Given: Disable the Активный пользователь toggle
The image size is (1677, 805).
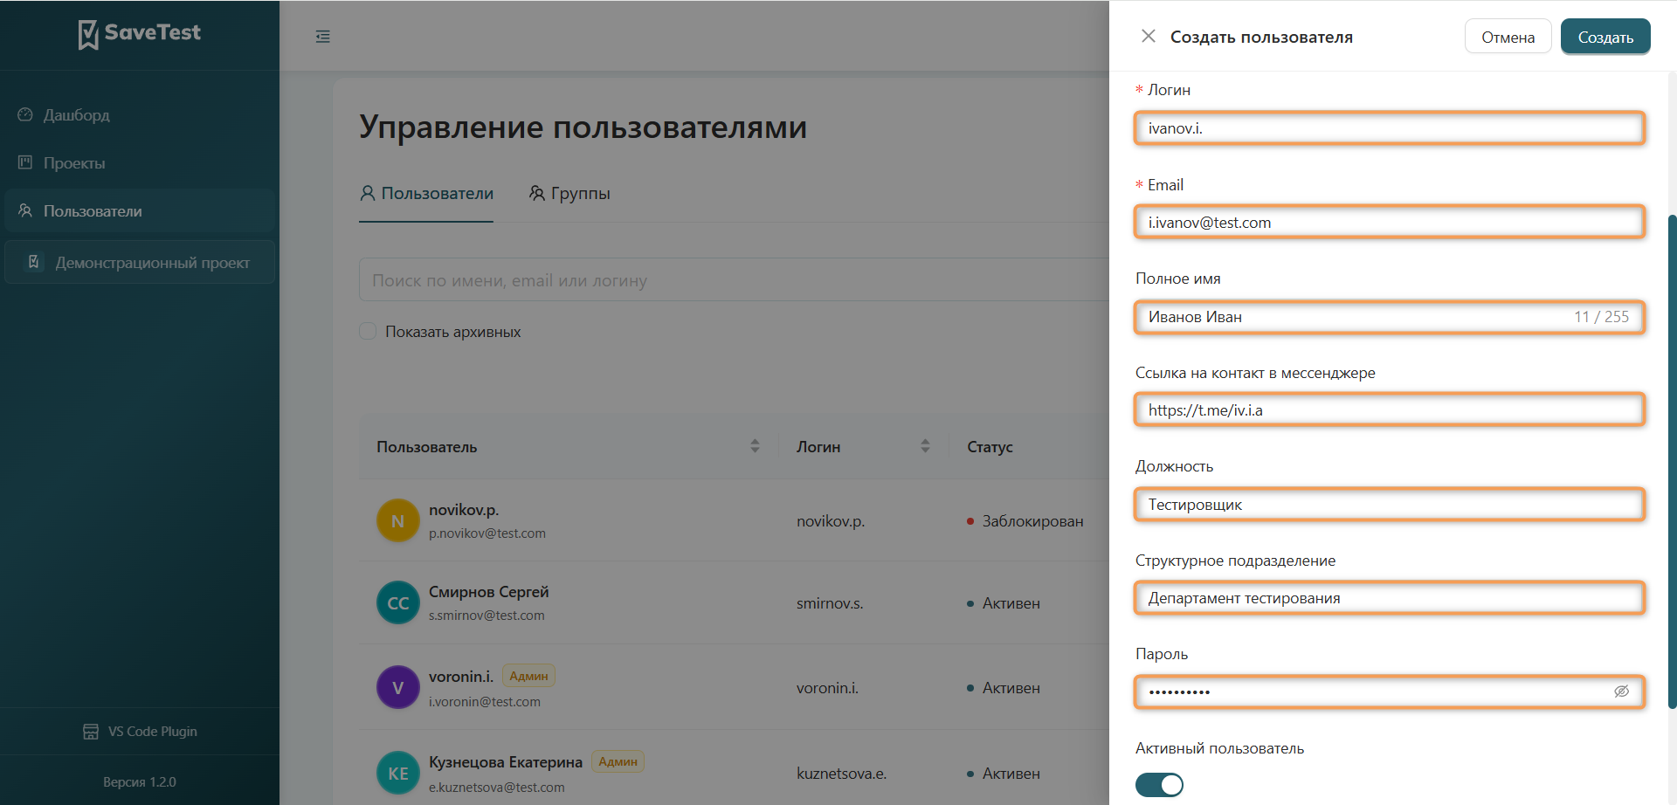Looking at the screenshot, I should point(1159,785).
